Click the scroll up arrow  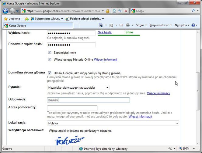[x=198, y=32]
